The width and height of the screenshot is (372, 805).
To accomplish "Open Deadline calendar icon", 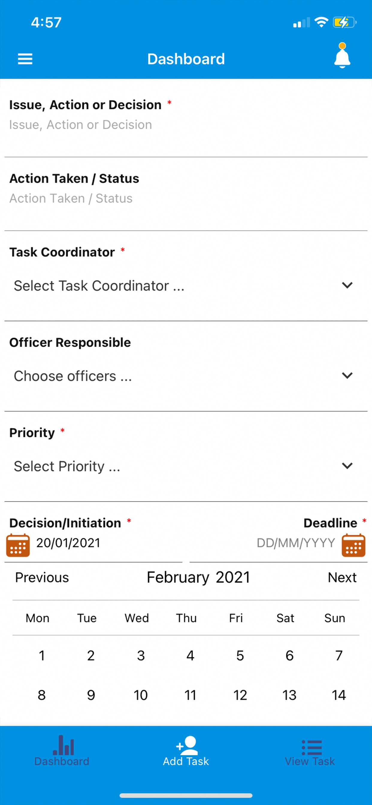I will [x=353, y=545].
